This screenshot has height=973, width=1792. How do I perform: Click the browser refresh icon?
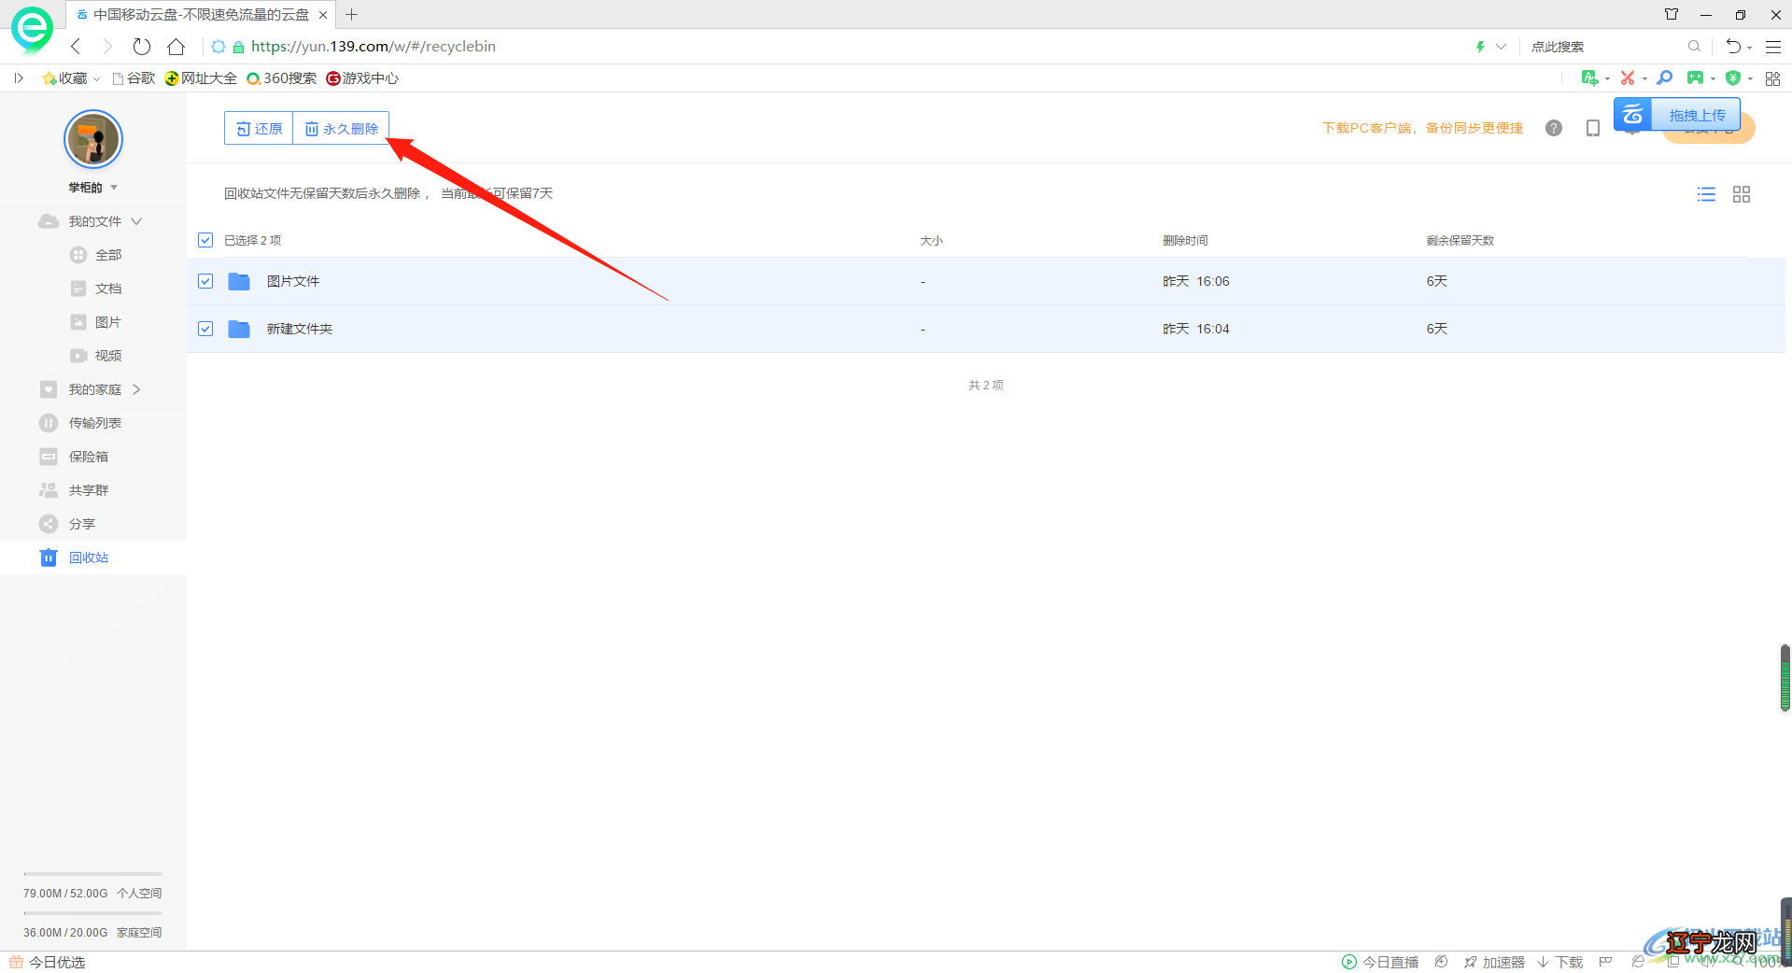click(142, 47)
